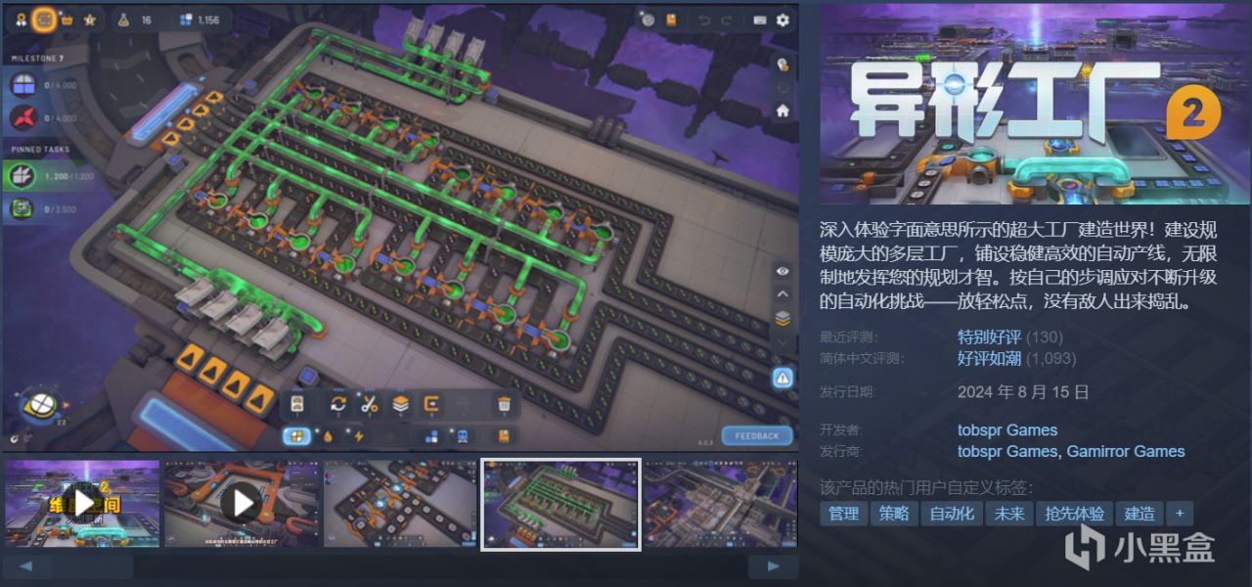The height and width of the screenshot is (587, 1252).
Task: Open the 特别好评 recent reviews link
Action: 989,338
